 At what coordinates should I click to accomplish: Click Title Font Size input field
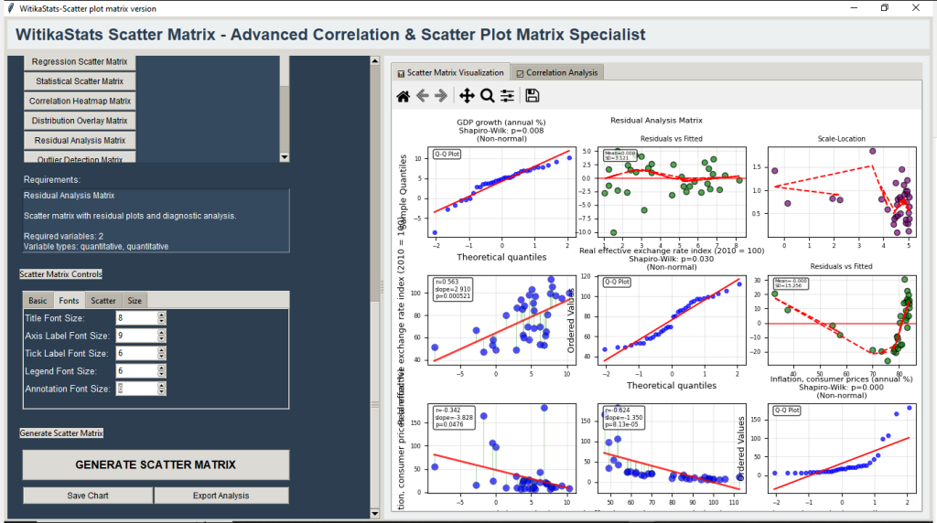137,317
